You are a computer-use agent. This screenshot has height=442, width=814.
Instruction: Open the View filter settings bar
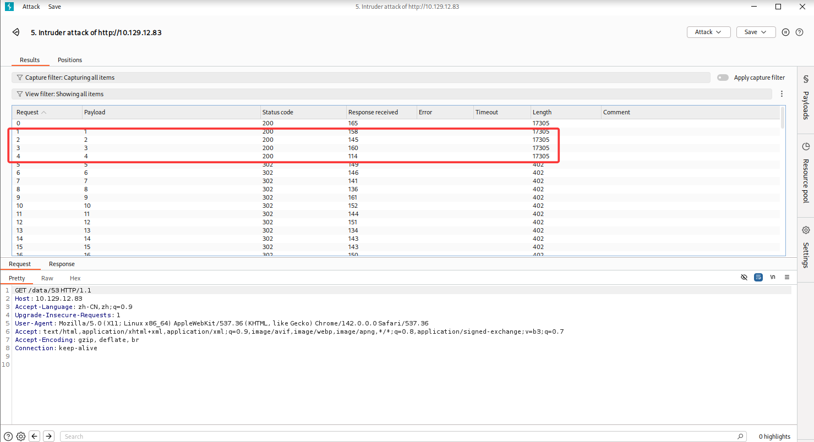tap(391, 94)
